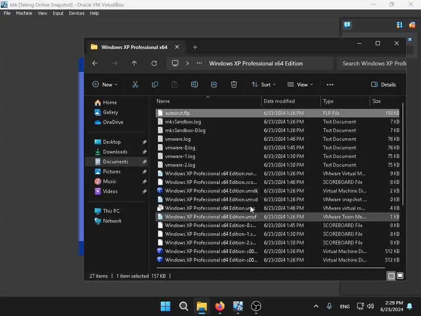Click the VirtualBox XP taskbar icon
The height and width of the screenshot is (316, 421).
coord(238,306)
